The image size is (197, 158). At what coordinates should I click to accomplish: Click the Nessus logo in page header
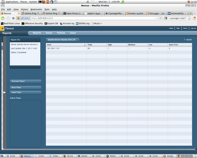(8, 28)
